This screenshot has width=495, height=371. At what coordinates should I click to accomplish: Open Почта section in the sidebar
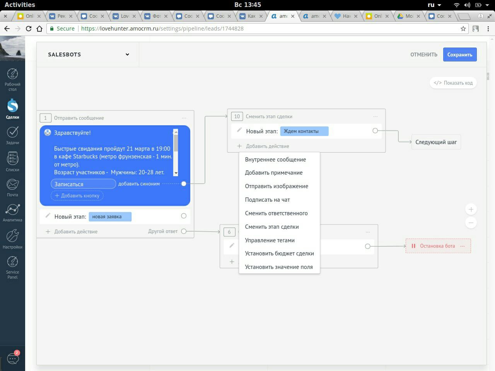(12, 188)
